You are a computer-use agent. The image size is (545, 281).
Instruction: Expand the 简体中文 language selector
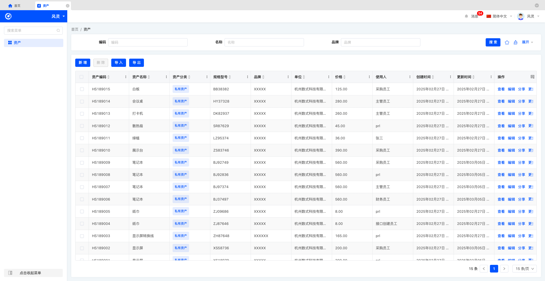500,16
